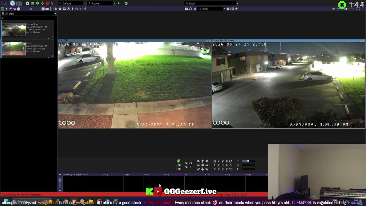The height and width of the screenshot is (206, 366).
Task: Toggle the lower PTZ switch
Action: (x=178, y=169)
